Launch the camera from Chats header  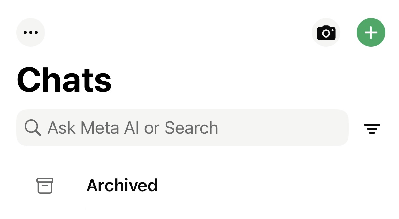pyautogui.click(x=326, y=32)
